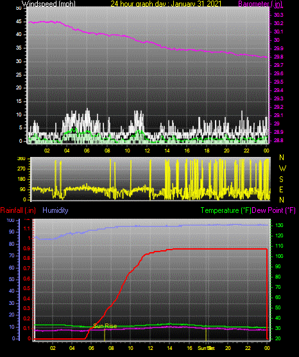Click the barometer scale value 29.5
Viewport: 299px width, 357px height.
coord(278,82)
